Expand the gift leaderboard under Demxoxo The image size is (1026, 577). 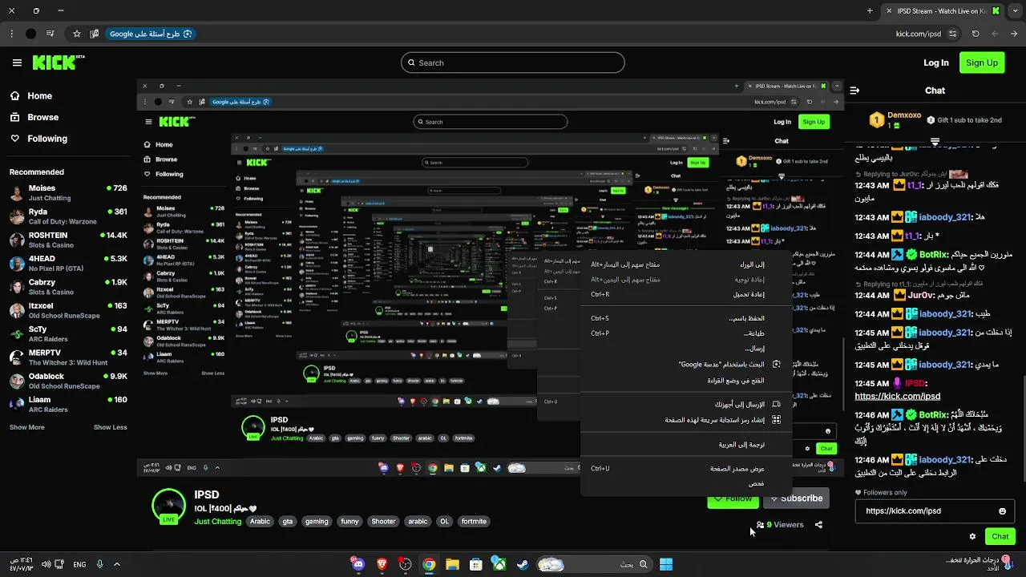point(935,141)
